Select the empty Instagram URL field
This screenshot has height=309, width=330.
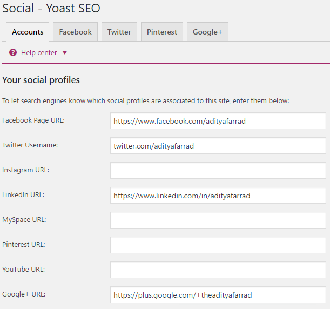click(x=218, y=171)
